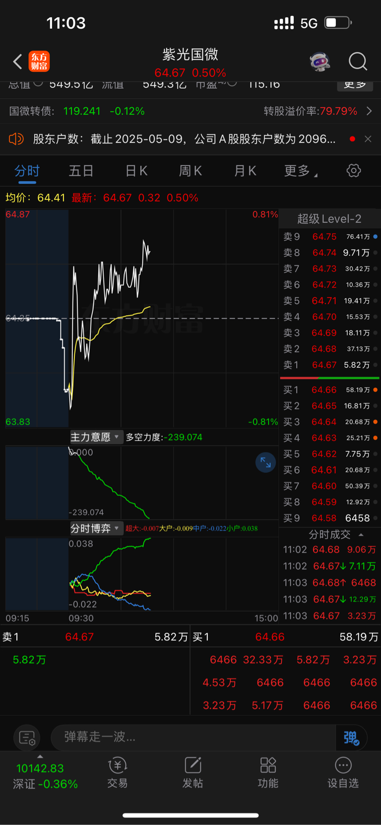The width and height of the screenshot is (381, 825).
Task: Type in the 弹幕走一波 field
Action: (193, 737)
